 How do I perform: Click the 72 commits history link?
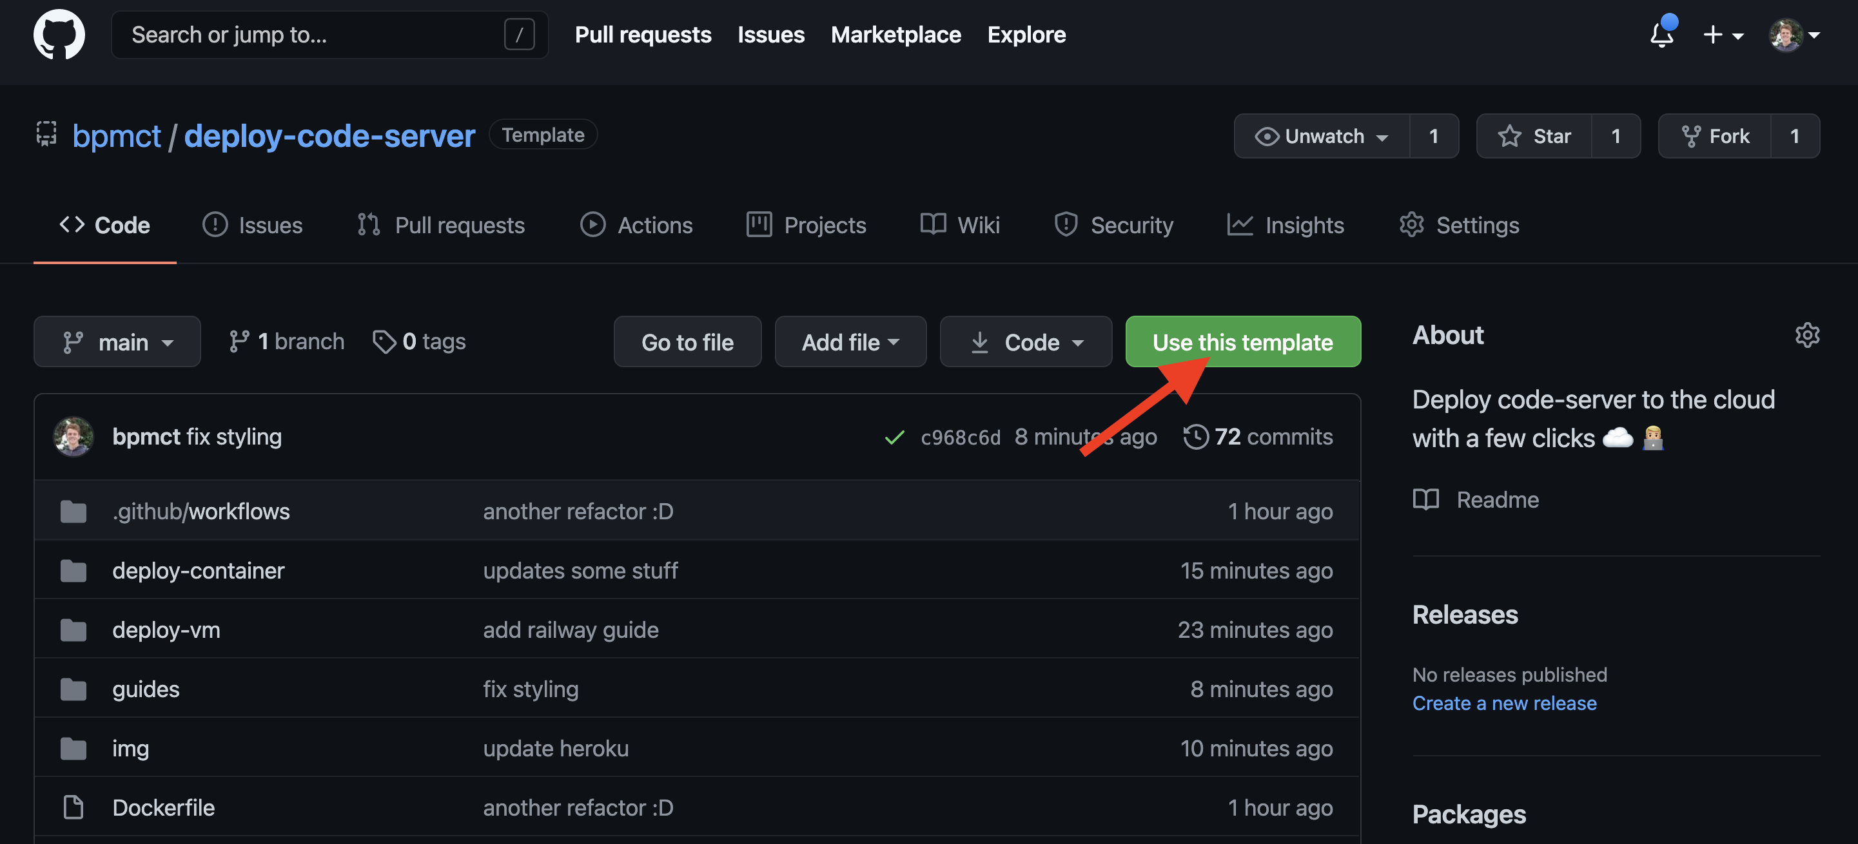pyautogui.click(x=1260, y=436)
